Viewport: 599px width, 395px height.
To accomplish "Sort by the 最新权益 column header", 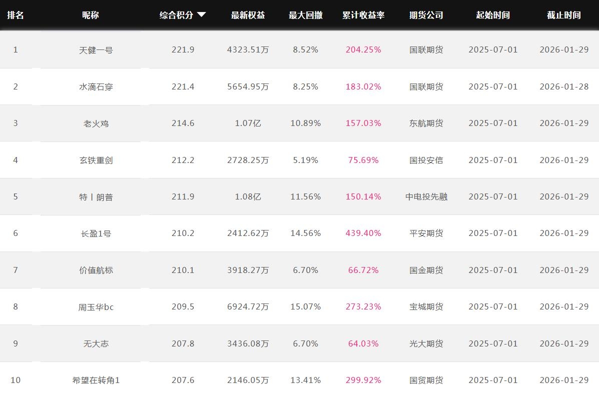I will pyautogui.click(x=248, y=15).
